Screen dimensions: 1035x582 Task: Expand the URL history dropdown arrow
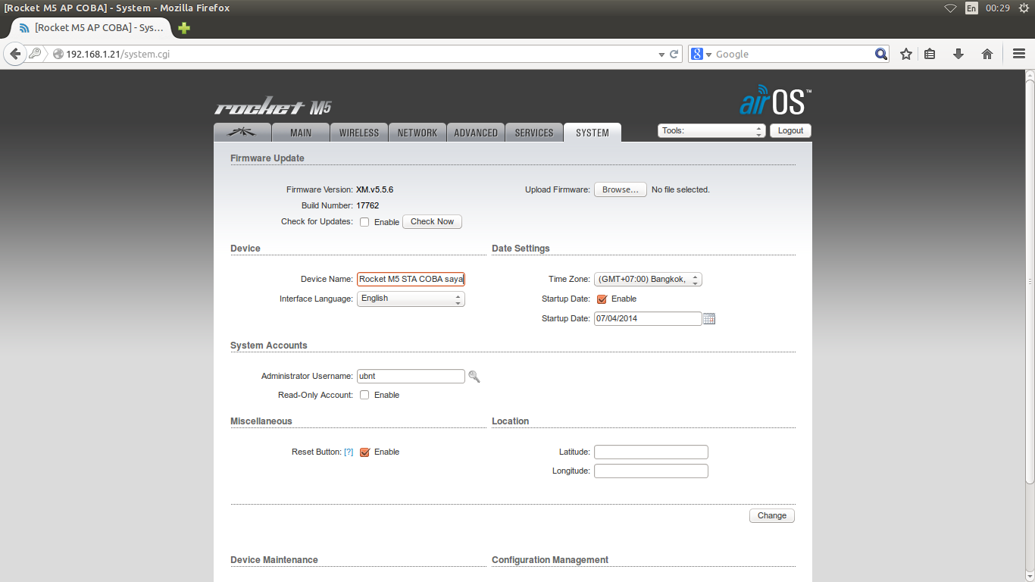point(661,55)
